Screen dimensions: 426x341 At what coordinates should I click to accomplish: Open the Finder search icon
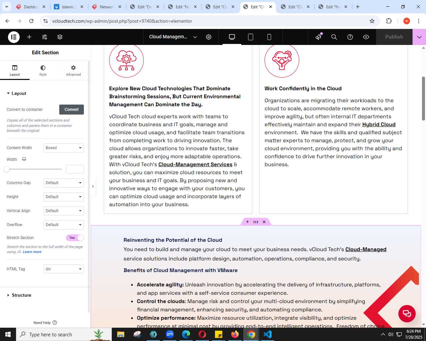click(x=334, y=37)
